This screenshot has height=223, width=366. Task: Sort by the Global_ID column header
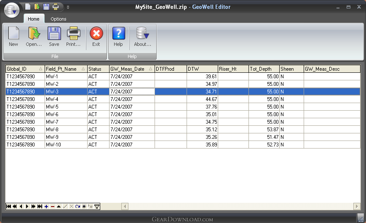coord(25,69)
